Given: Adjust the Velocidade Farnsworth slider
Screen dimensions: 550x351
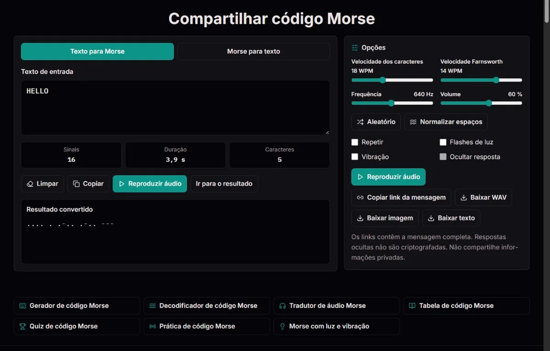Looking at the screenshot, I should tap(481, 80).
